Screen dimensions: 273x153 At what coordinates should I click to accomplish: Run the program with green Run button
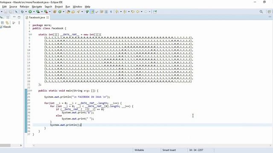click(30, 12)
